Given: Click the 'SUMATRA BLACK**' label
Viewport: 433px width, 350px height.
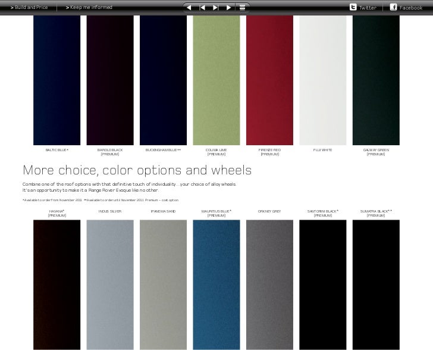Looking at the screenshot, I should coord(376,211).
